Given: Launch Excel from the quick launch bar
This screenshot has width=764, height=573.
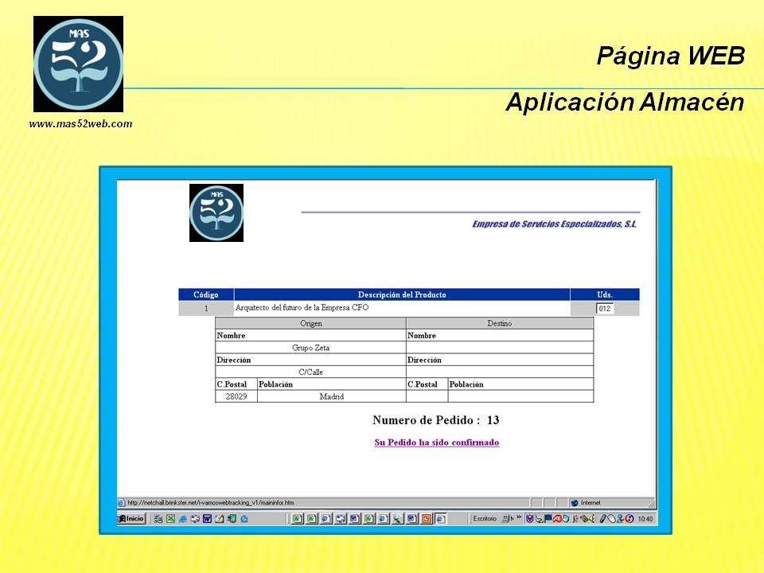Looking at the screenshot, I should 170,519.
